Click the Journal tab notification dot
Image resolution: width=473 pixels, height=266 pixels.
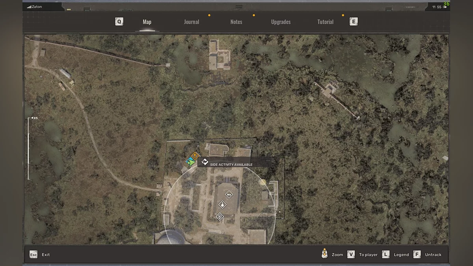point(209,15)
